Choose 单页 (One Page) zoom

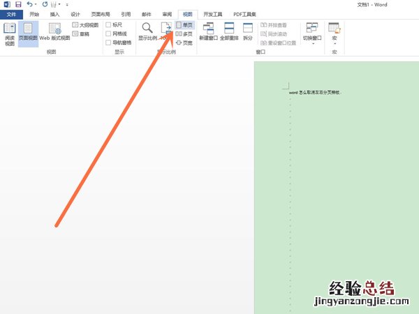(184, 25)
